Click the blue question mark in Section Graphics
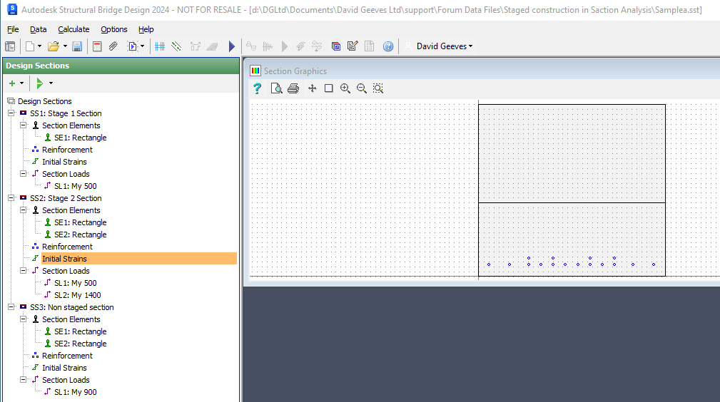This screenshot has width=720, height=402. tap(257, 88)
